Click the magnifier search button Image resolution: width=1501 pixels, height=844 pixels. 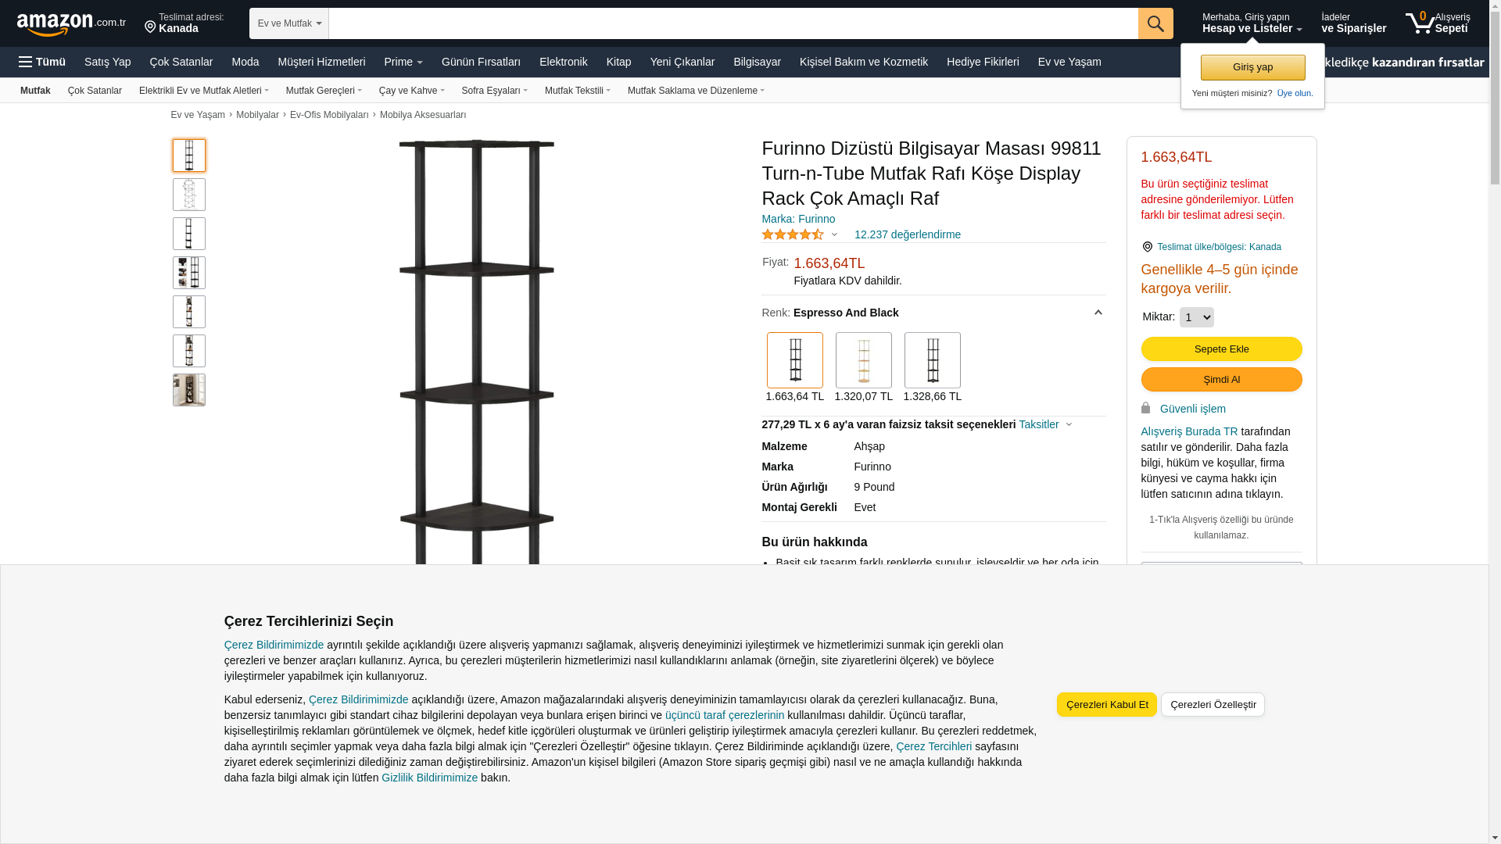(1155, 23)
